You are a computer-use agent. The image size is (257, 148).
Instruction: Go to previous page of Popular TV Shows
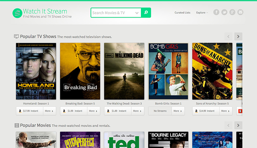228,37
